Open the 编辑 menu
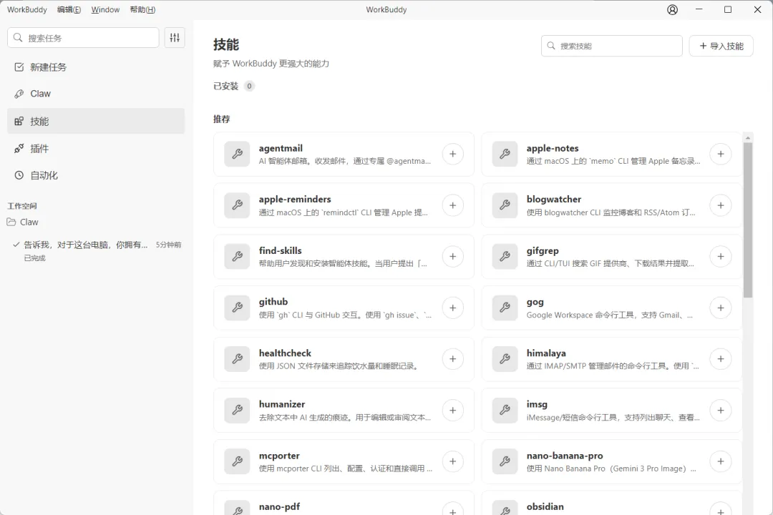 [68, 9]
